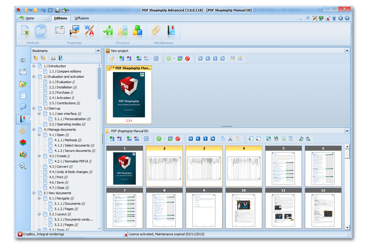Collapse the '3 / Start-up' bookmark branch
The image size is (367, 244).
pyautogui.click(x=34, y=108)
